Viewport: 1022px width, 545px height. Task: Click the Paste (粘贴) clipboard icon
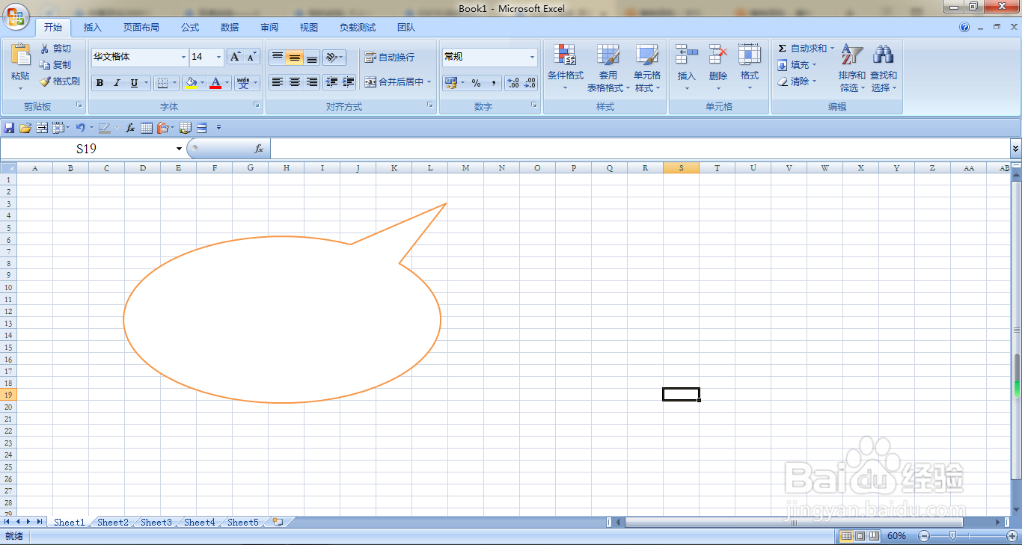20,55
